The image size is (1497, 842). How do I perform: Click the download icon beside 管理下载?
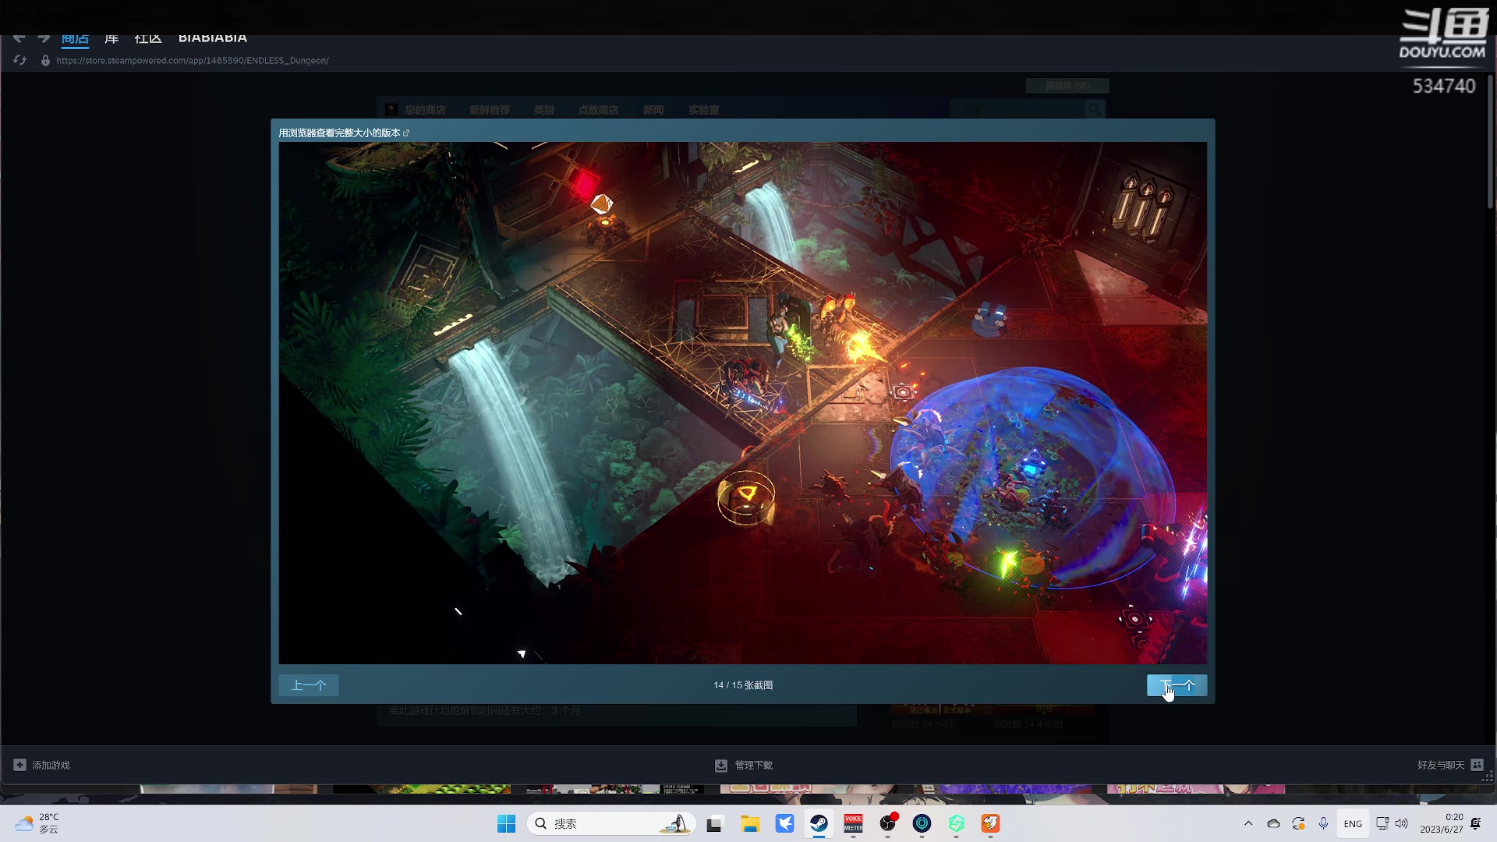coord(721,766)
